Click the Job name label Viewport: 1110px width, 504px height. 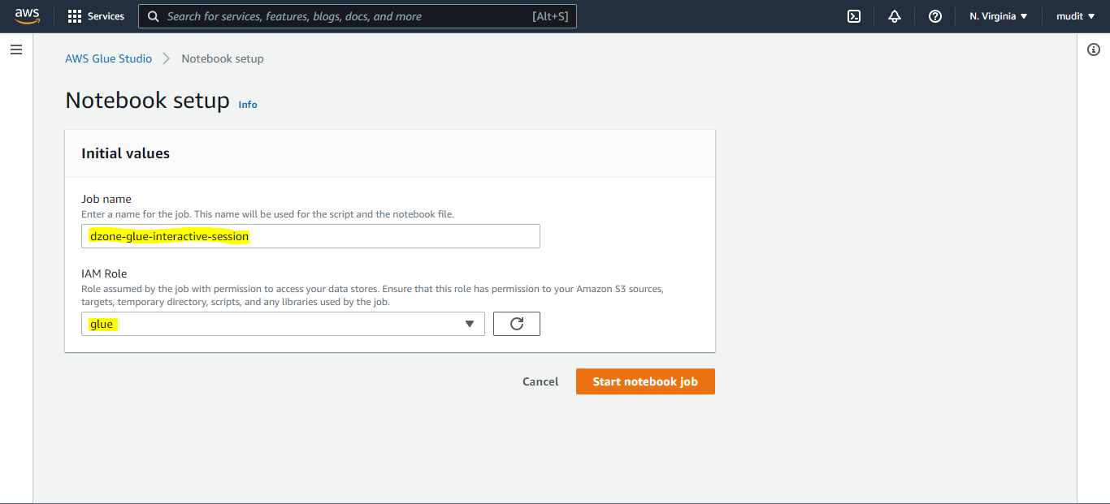[x=106, y=199]
